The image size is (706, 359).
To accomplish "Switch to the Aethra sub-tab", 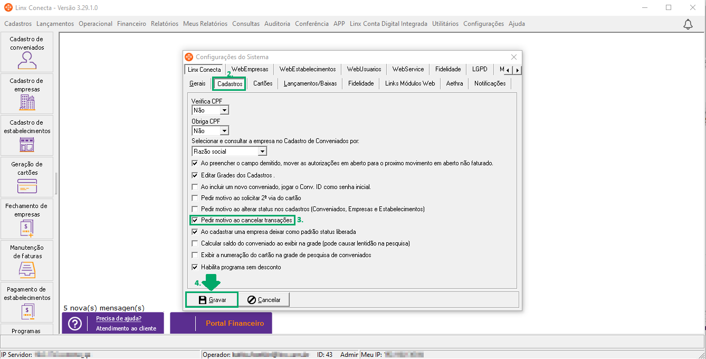I will pyautogui.click(x=454, y=83).
